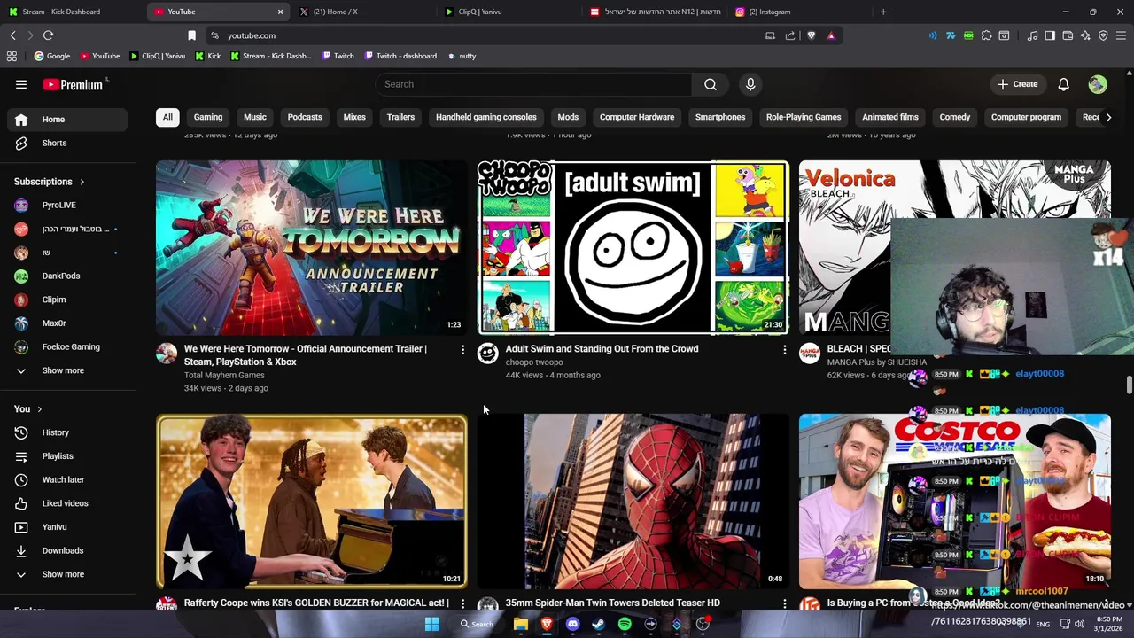Select the Podcasts category chip
This screenshot has height=638, width=1134.
(305, 117)
